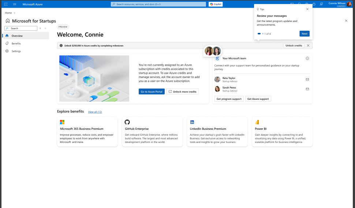The width and height of the screenshot is (355, 208).
Task: Click the info icon beside Your Microsoft team
Action: pyautogui.click(x=307, y=58)
